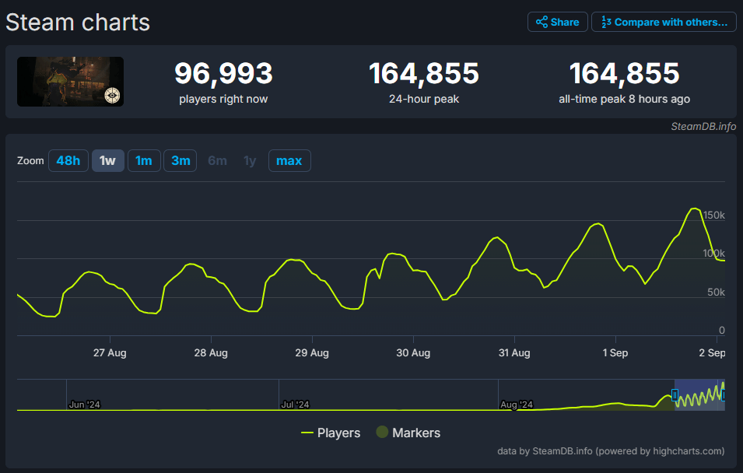
Task: Click the dark green circle beside Markers legend
Action: (382, 433)
